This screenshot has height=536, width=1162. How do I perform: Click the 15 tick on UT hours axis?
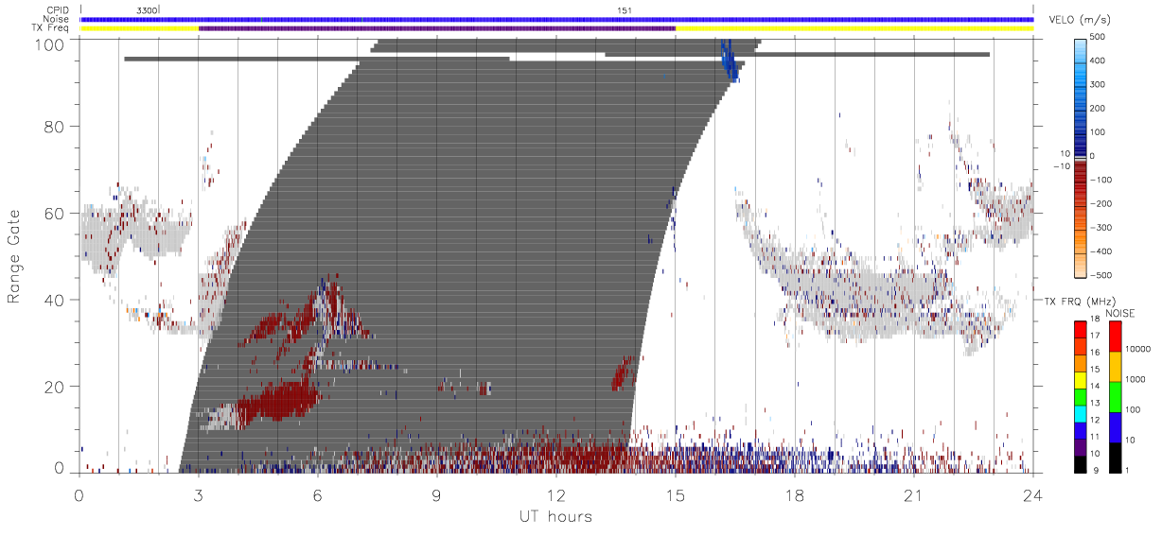(676, 494)
